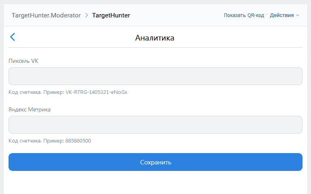The width and height of the screenshot is (311, 194).
Task: Click the dot separator before Действия
Action: 267,15
